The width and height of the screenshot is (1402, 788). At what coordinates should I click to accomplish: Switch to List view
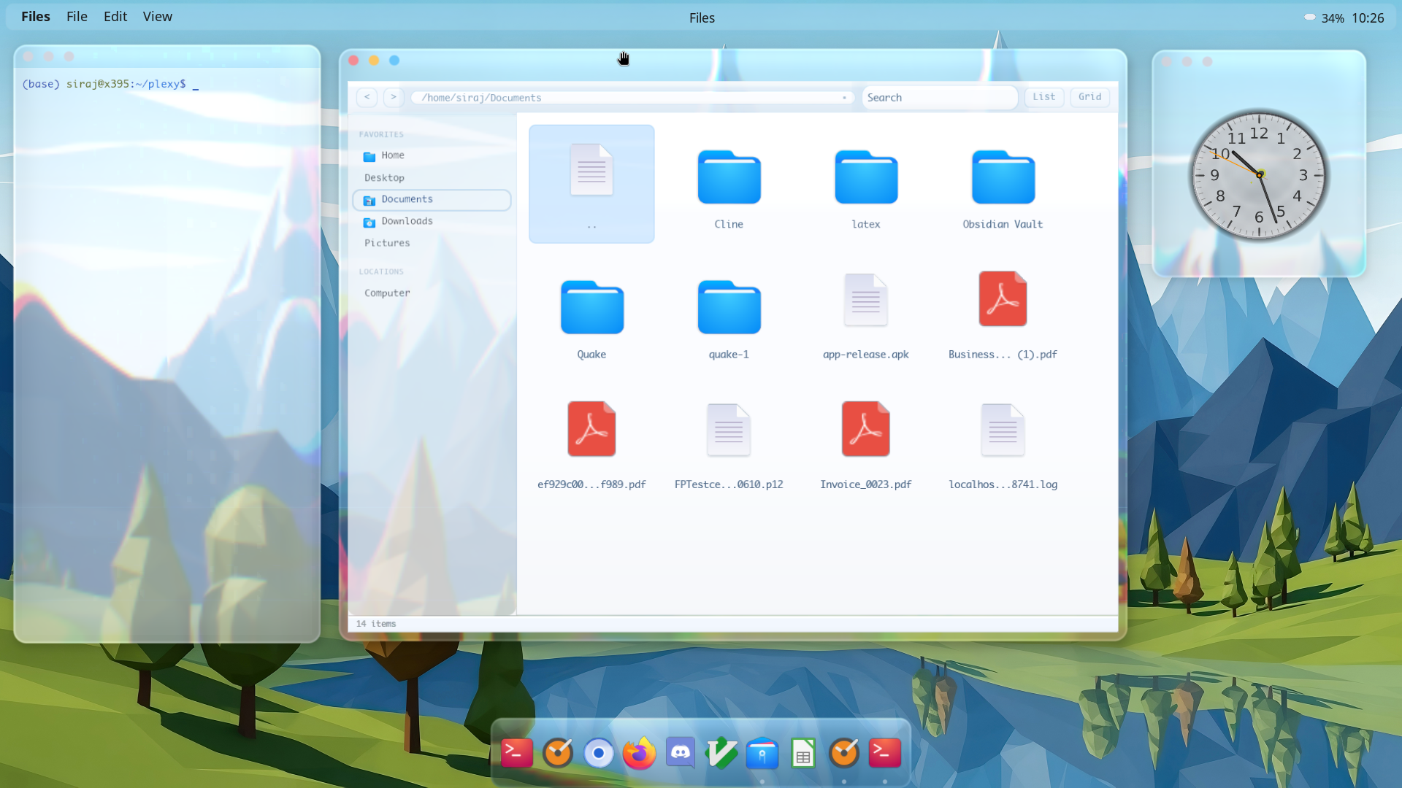(1043, 97)
